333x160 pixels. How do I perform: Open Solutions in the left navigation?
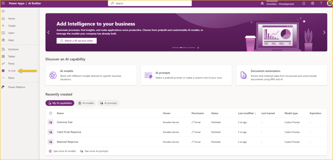tap(13, 49)
